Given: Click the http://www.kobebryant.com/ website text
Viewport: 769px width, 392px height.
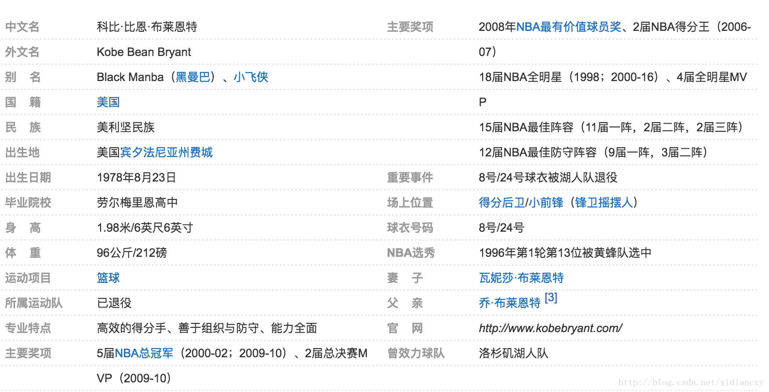Looking at the screenshot, I should [x=550, y=328].
